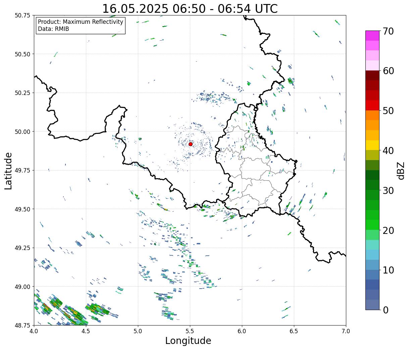Click the colorbar tick label '70'
The width and height of the screenshot is (409, 349).
pyautogui.click(x=388, y=31)
